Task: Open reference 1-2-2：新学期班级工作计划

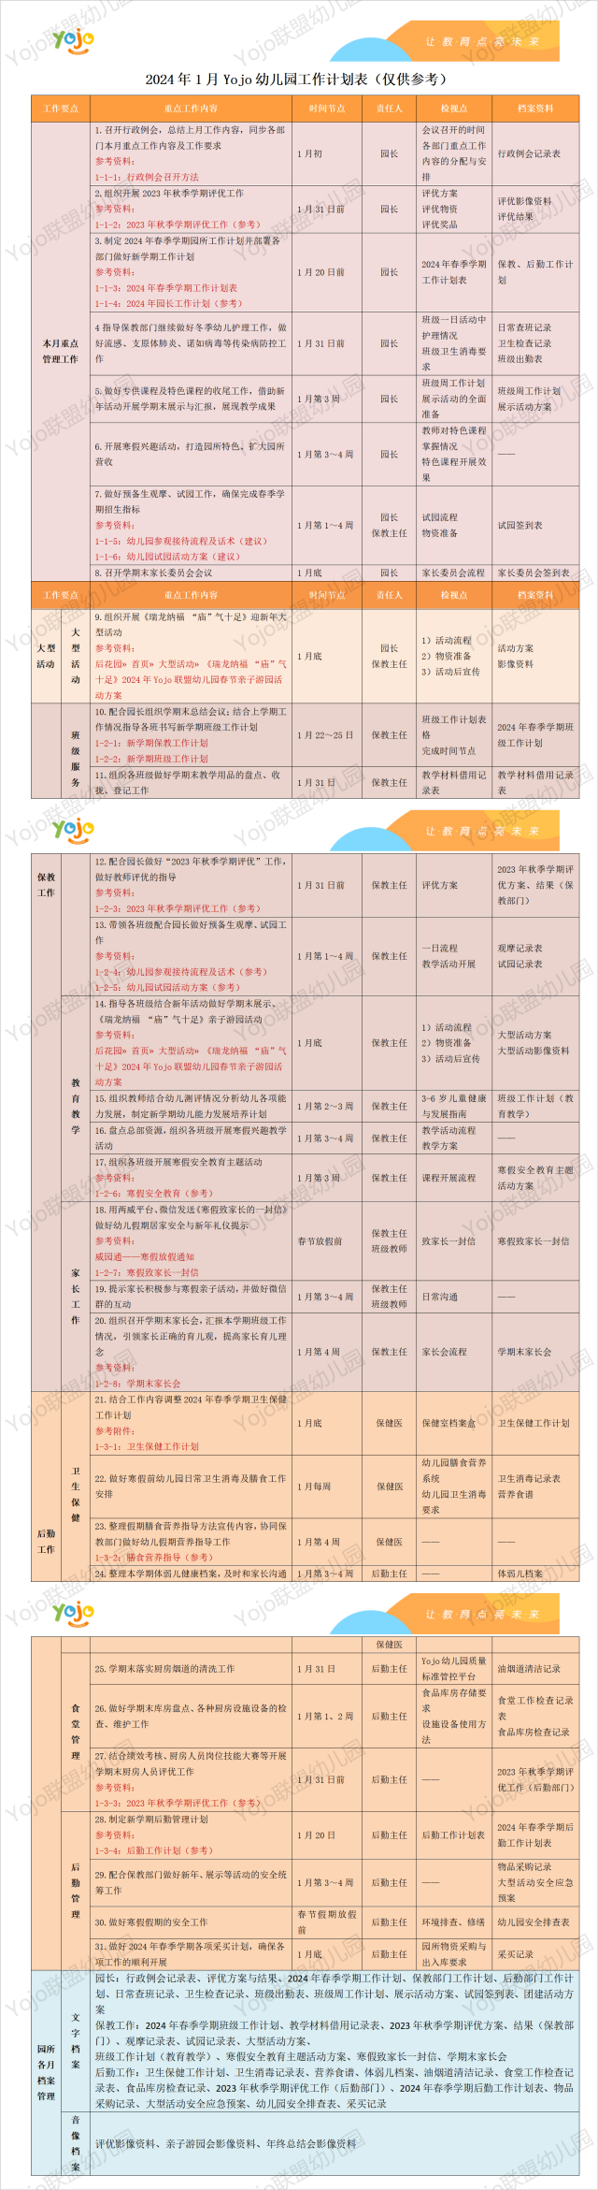Action: click(151, 759)
